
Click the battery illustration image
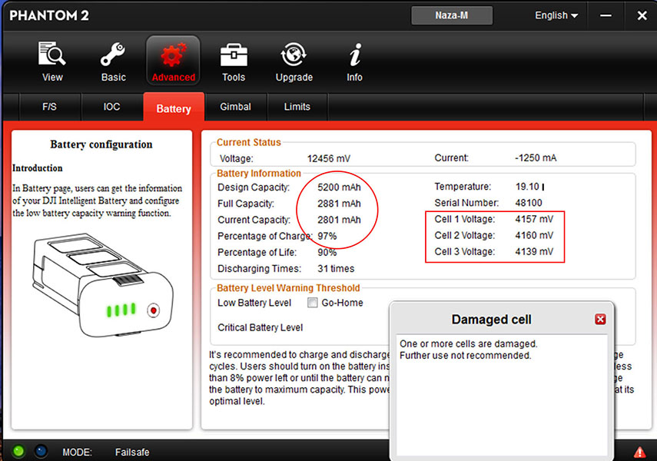coord(103,285)
